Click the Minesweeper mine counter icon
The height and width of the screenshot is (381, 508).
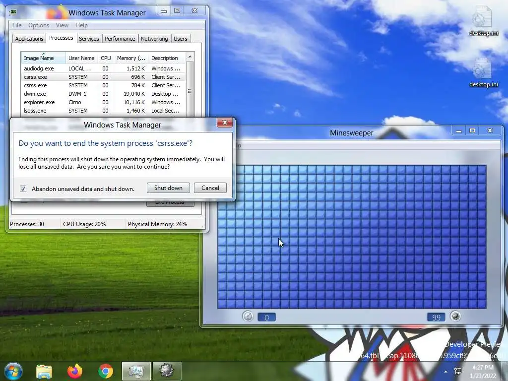pyautogui.click(x=455, y=316)
